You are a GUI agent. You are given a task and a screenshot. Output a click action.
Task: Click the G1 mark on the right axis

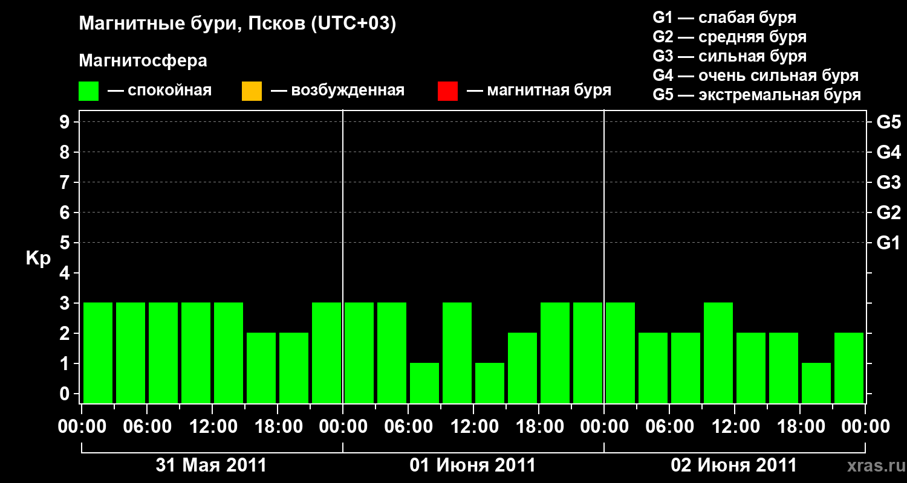coord(889,243)
